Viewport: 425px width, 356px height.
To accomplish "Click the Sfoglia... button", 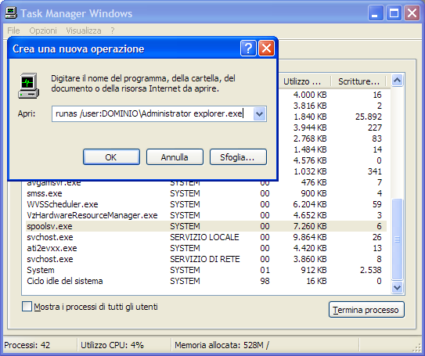I will click(238, 156).
